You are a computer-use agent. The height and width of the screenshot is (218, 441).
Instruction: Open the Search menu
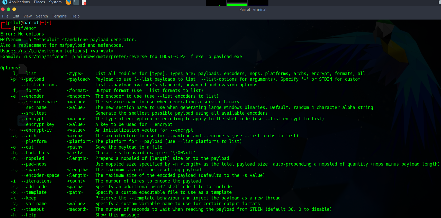(42, 16)
